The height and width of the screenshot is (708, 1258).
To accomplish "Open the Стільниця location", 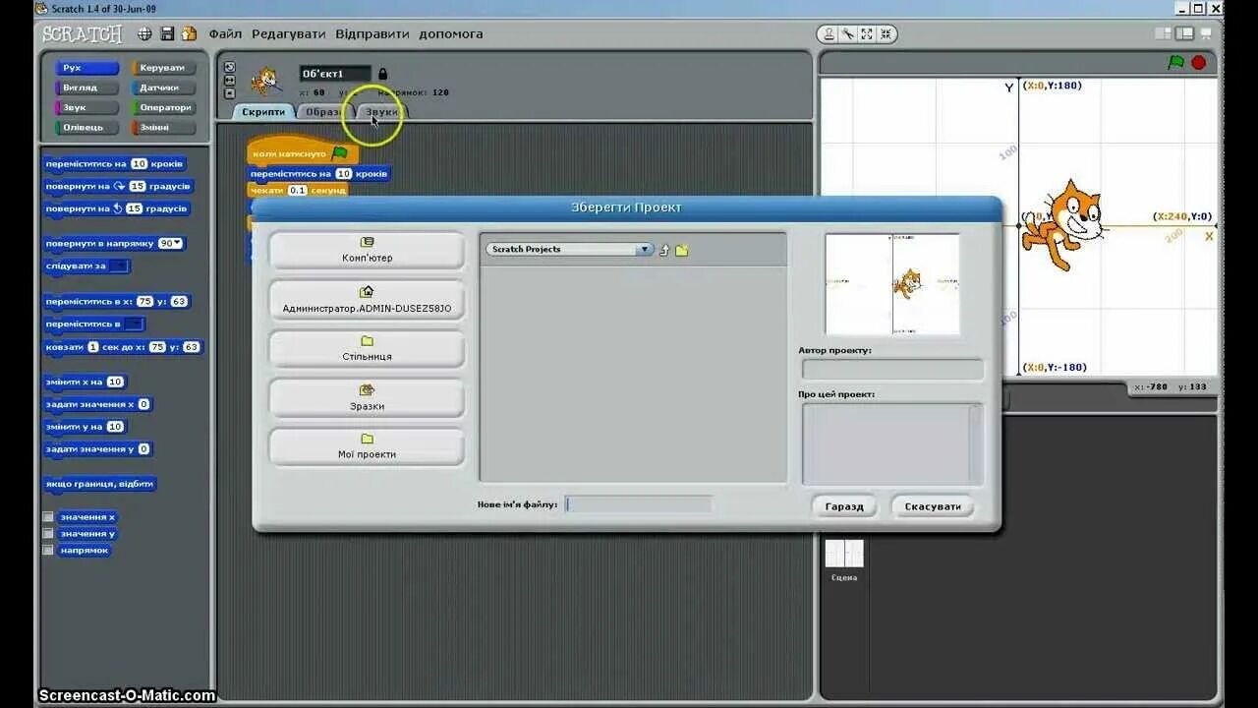I will tap(367, 348).
